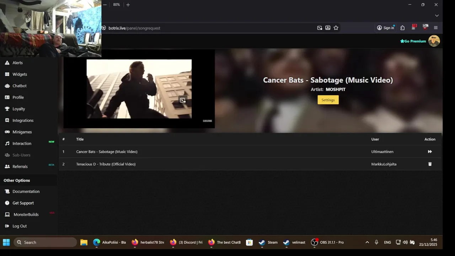
Task: Expand the tab list chevron
Action: pos(437,16)
